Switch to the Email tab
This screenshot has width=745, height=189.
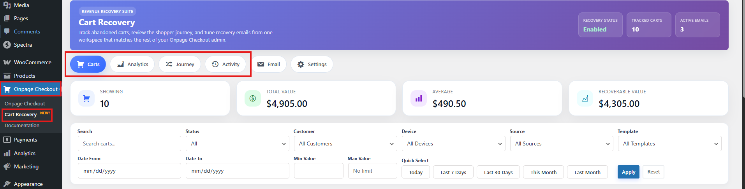269,64
